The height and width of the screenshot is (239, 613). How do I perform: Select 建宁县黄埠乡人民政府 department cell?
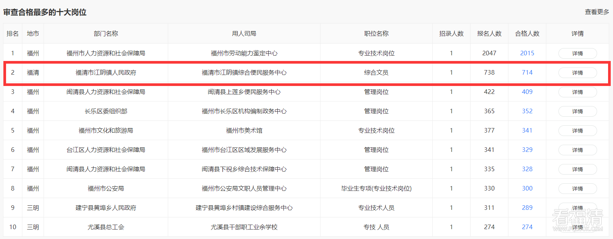tap(106, 208)
